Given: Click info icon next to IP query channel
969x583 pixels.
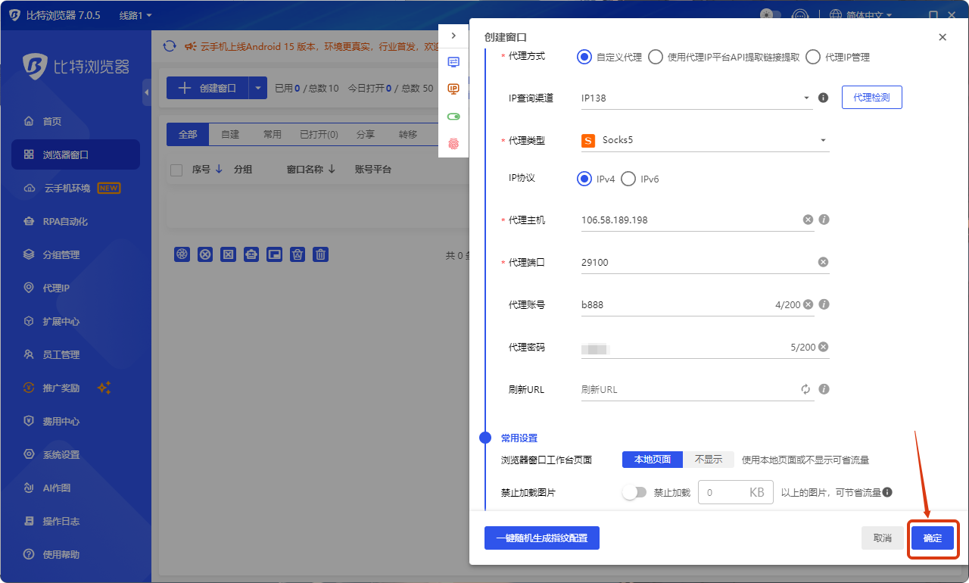Looking at the screenshot, I should (824, 98).
